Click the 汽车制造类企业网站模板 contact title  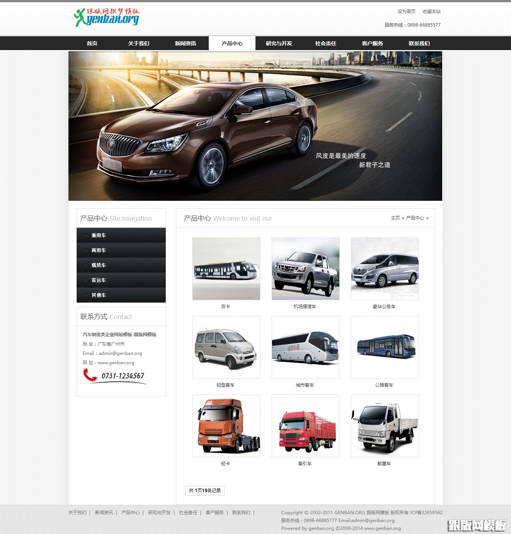pos(120,335)
